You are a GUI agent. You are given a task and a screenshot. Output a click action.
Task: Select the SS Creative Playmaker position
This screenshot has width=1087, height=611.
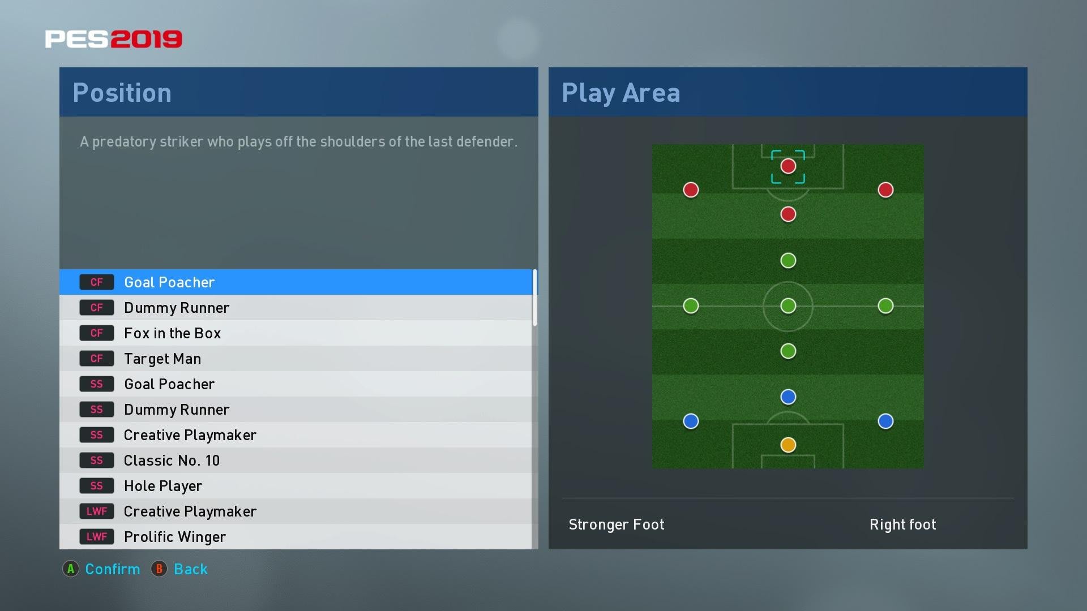tap(298, 434)
